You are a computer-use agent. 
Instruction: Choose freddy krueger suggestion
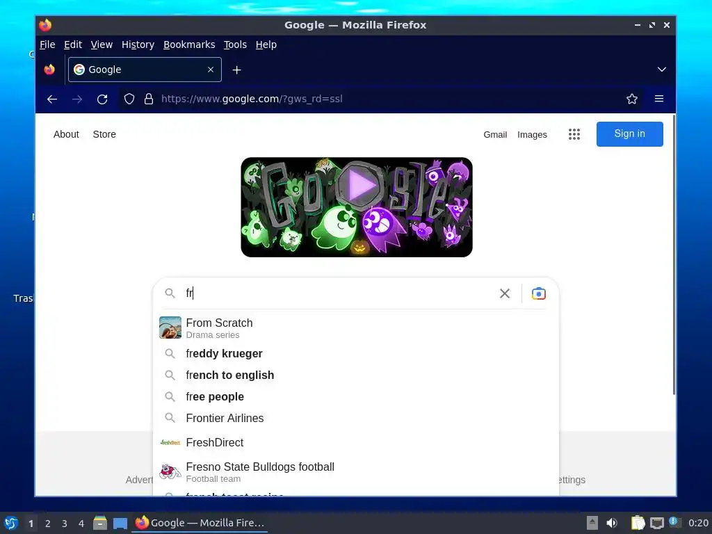tap(356, 353)
